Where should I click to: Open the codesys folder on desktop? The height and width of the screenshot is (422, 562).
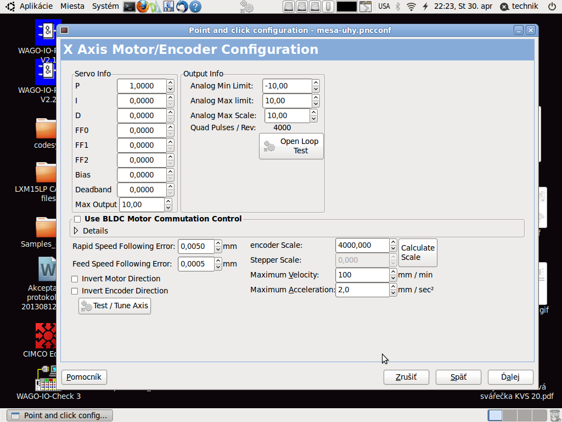tap(46, 129)
